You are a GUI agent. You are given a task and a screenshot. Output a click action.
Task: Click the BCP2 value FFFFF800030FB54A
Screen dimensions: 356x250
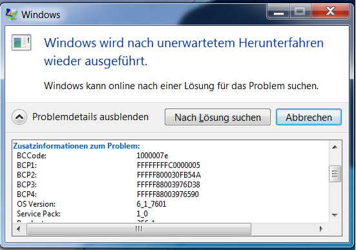click(x=169, y=175)
